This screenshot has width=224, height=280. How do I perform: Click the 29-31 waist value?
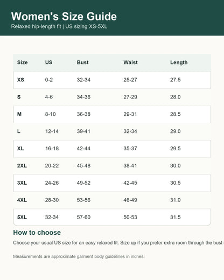[x=130, y=114]
